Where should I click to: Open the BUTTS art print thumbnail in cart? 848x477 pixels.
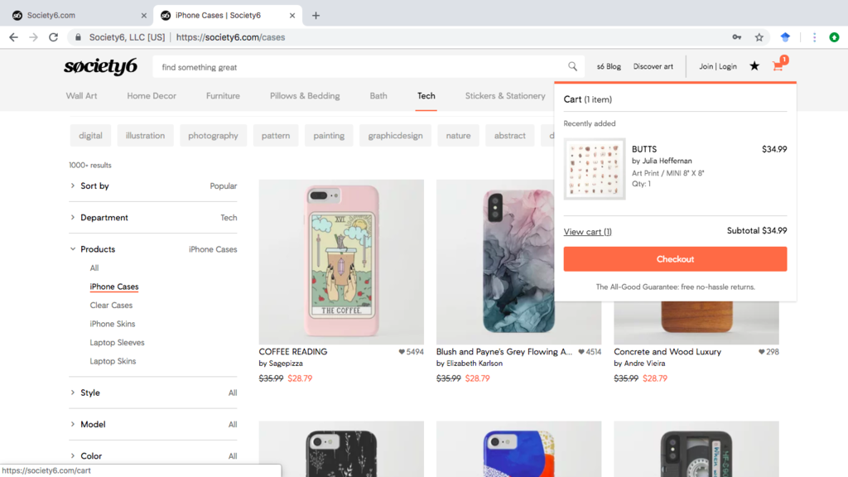[x=595, y=169]
